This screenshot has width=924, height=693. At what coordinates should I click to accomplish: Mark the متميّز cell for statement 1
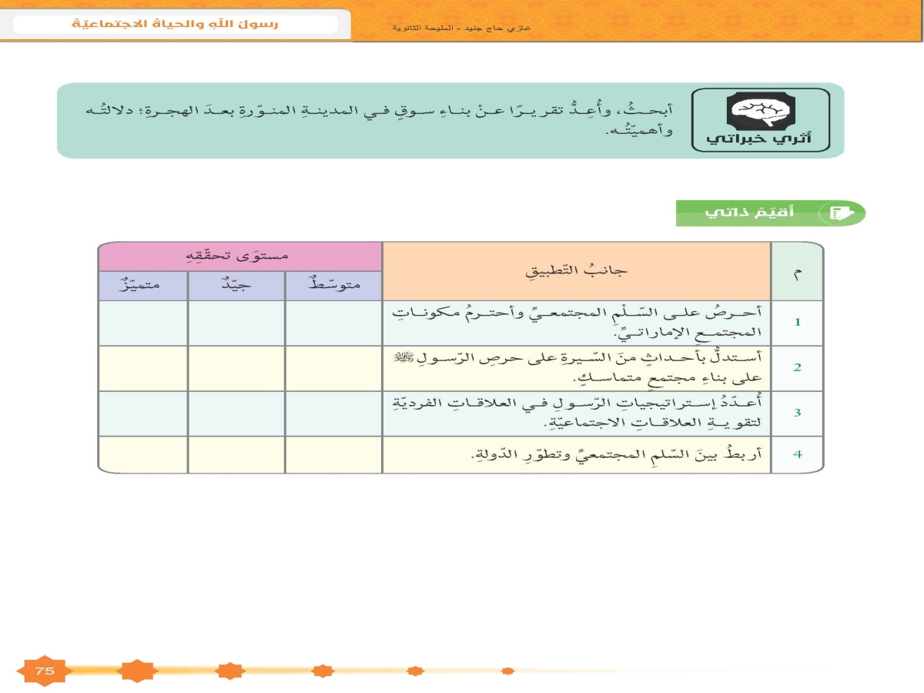click(142, 323)
